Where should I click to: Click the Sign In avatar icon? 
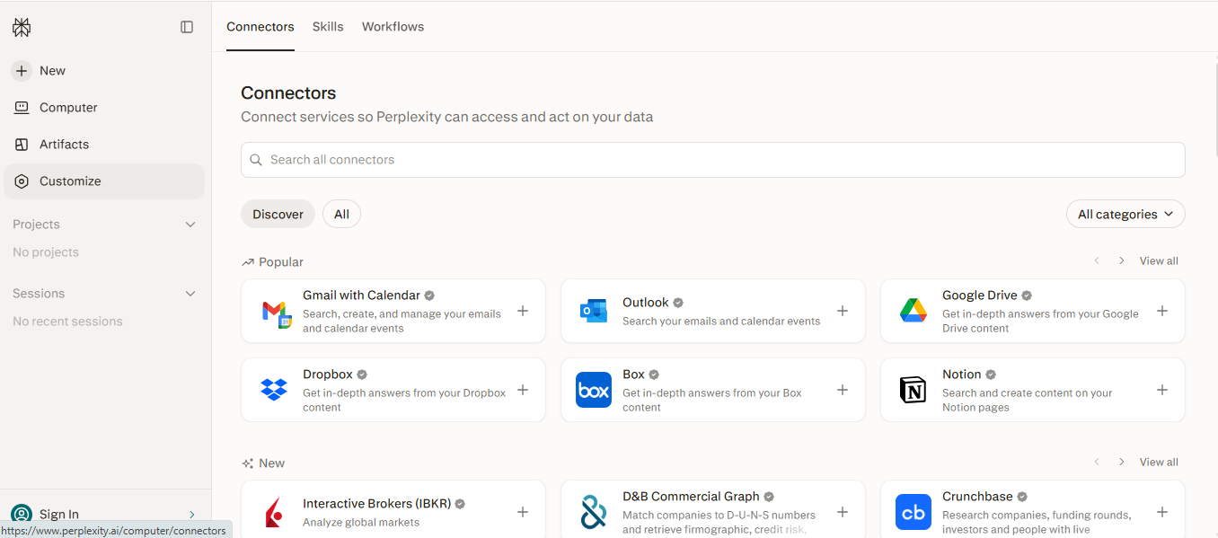click(22, 514)
